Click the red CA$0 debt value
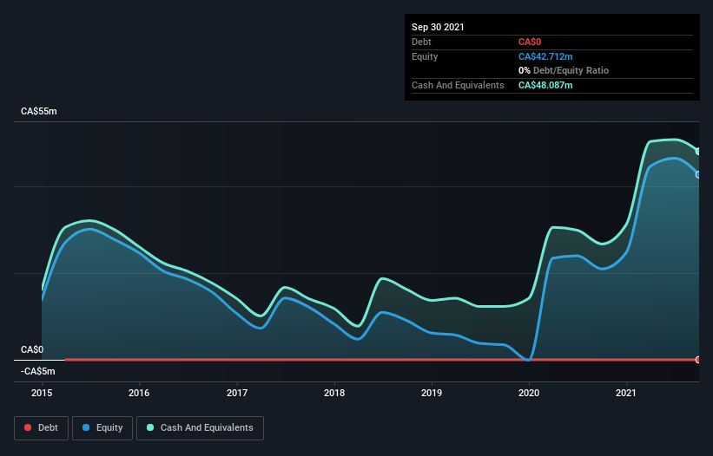 (530, 42)
